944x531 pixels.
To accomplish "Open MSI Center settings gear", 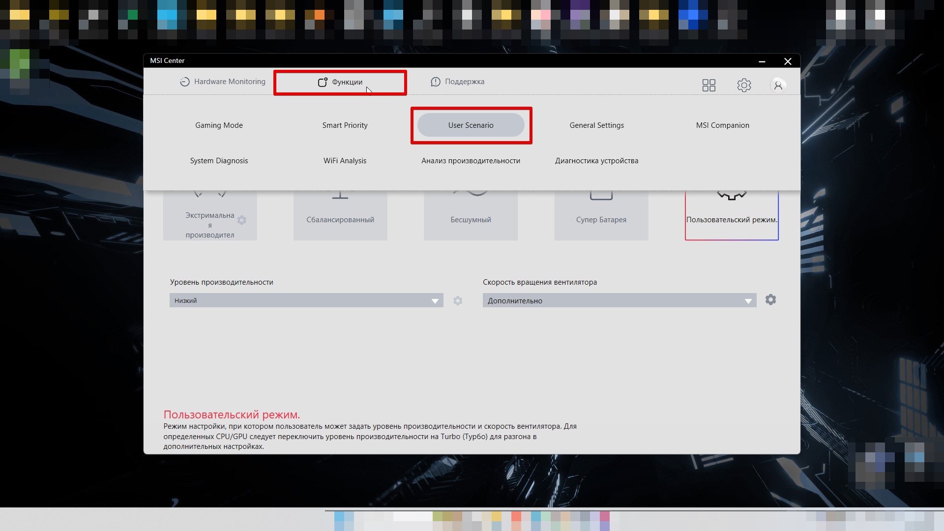I will [744, 85].
